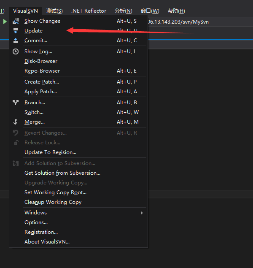Choose Branch... menu entry
This screenshot has height=268, width=253.
coord(78,103)
